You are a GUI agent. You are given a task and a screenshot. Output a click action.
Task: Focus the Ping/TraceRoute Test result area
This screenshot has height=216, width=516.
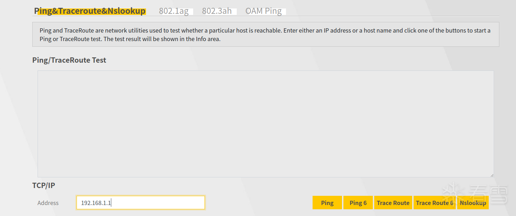click(x=265, y=124)
